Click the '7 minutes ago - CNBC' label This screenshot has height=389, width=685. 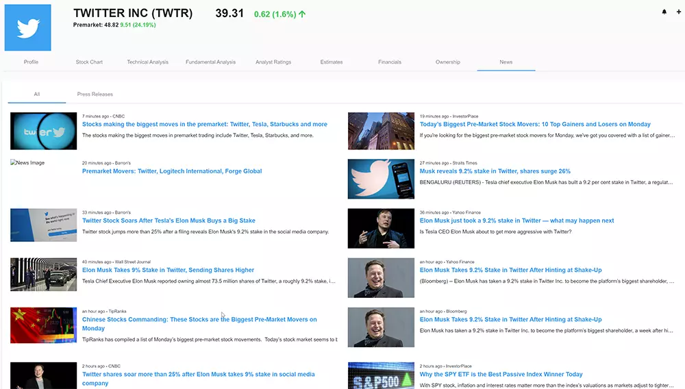coord(103,116)
